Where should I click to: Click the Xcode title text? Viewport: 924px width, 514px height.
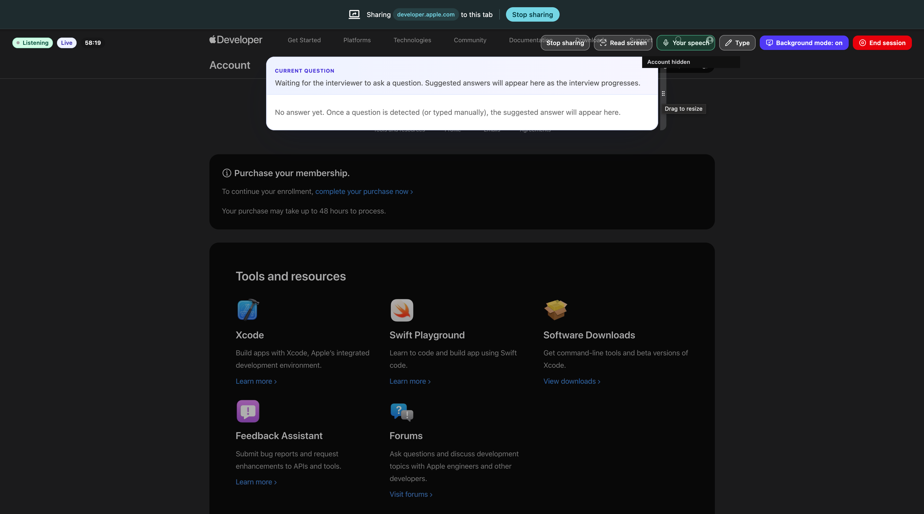[x=250, y=335]
